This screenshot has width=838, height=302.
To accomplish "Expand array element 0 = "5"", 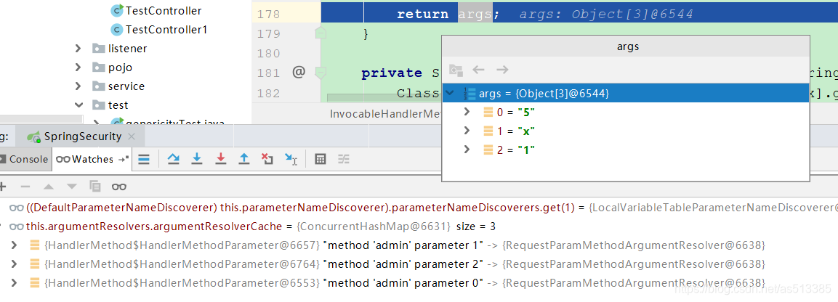I will tap(467, 112).
